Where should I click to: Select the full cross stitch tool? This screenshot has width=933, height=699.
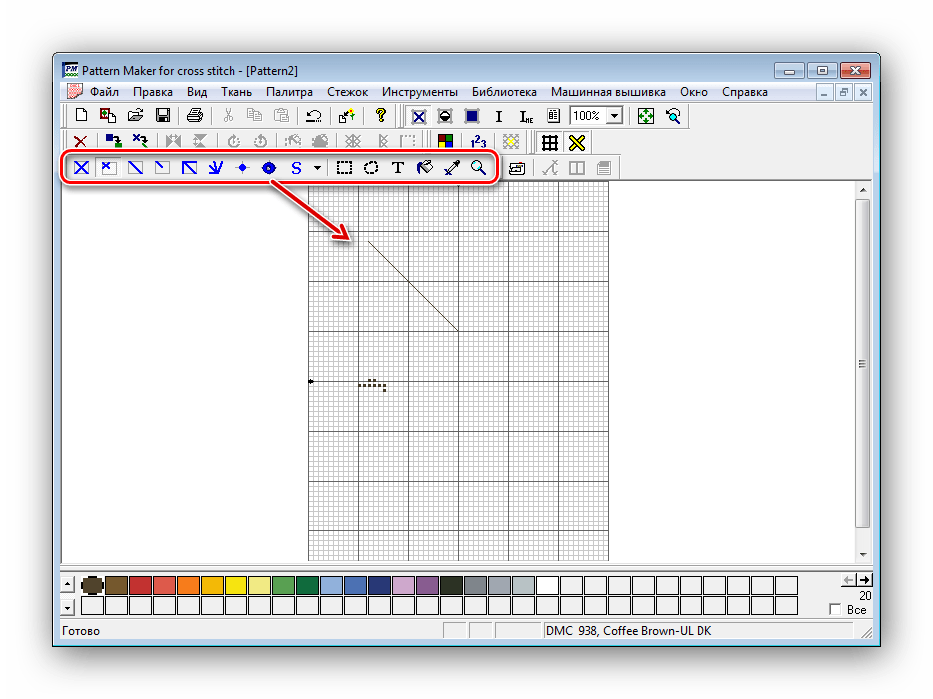pyautogui.click(x=81, y=168)
